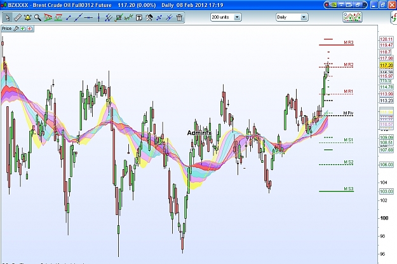Click the 106.03 price axis label
The width and height of the screenshot is (397, 264).
pyautogui.click(x=386, y=165)
